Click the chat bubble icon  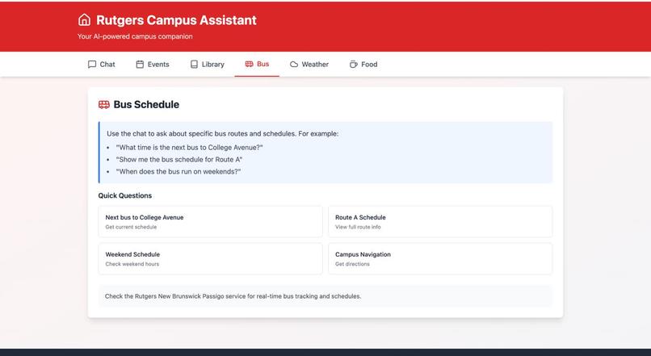pyautogui.click(x=92, y=65)
